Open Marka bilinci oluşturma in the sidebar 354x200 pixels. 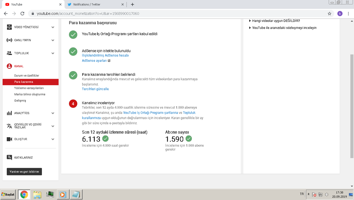pos(30,94)
